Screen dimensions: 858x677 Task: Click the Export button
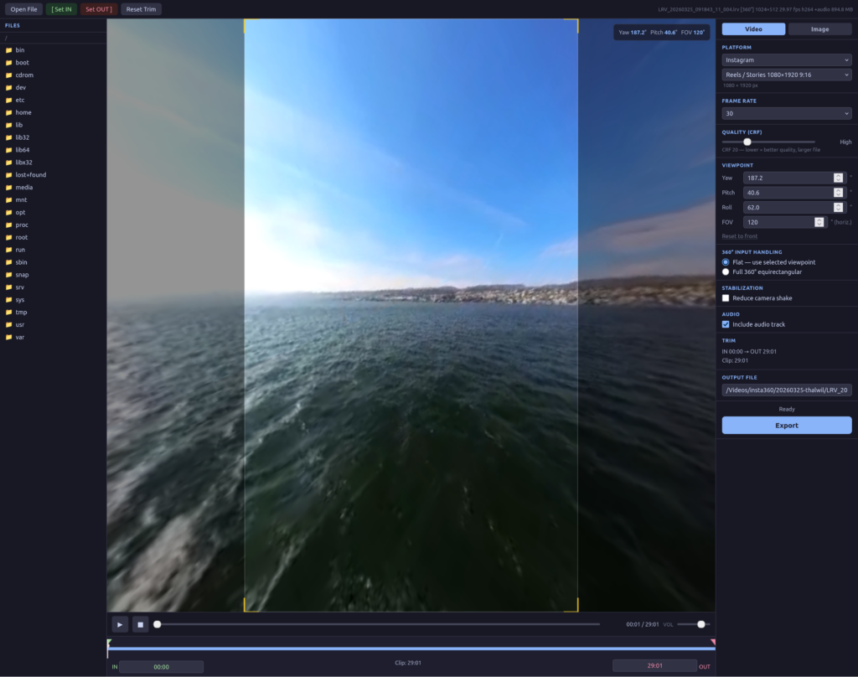[787, 426]
